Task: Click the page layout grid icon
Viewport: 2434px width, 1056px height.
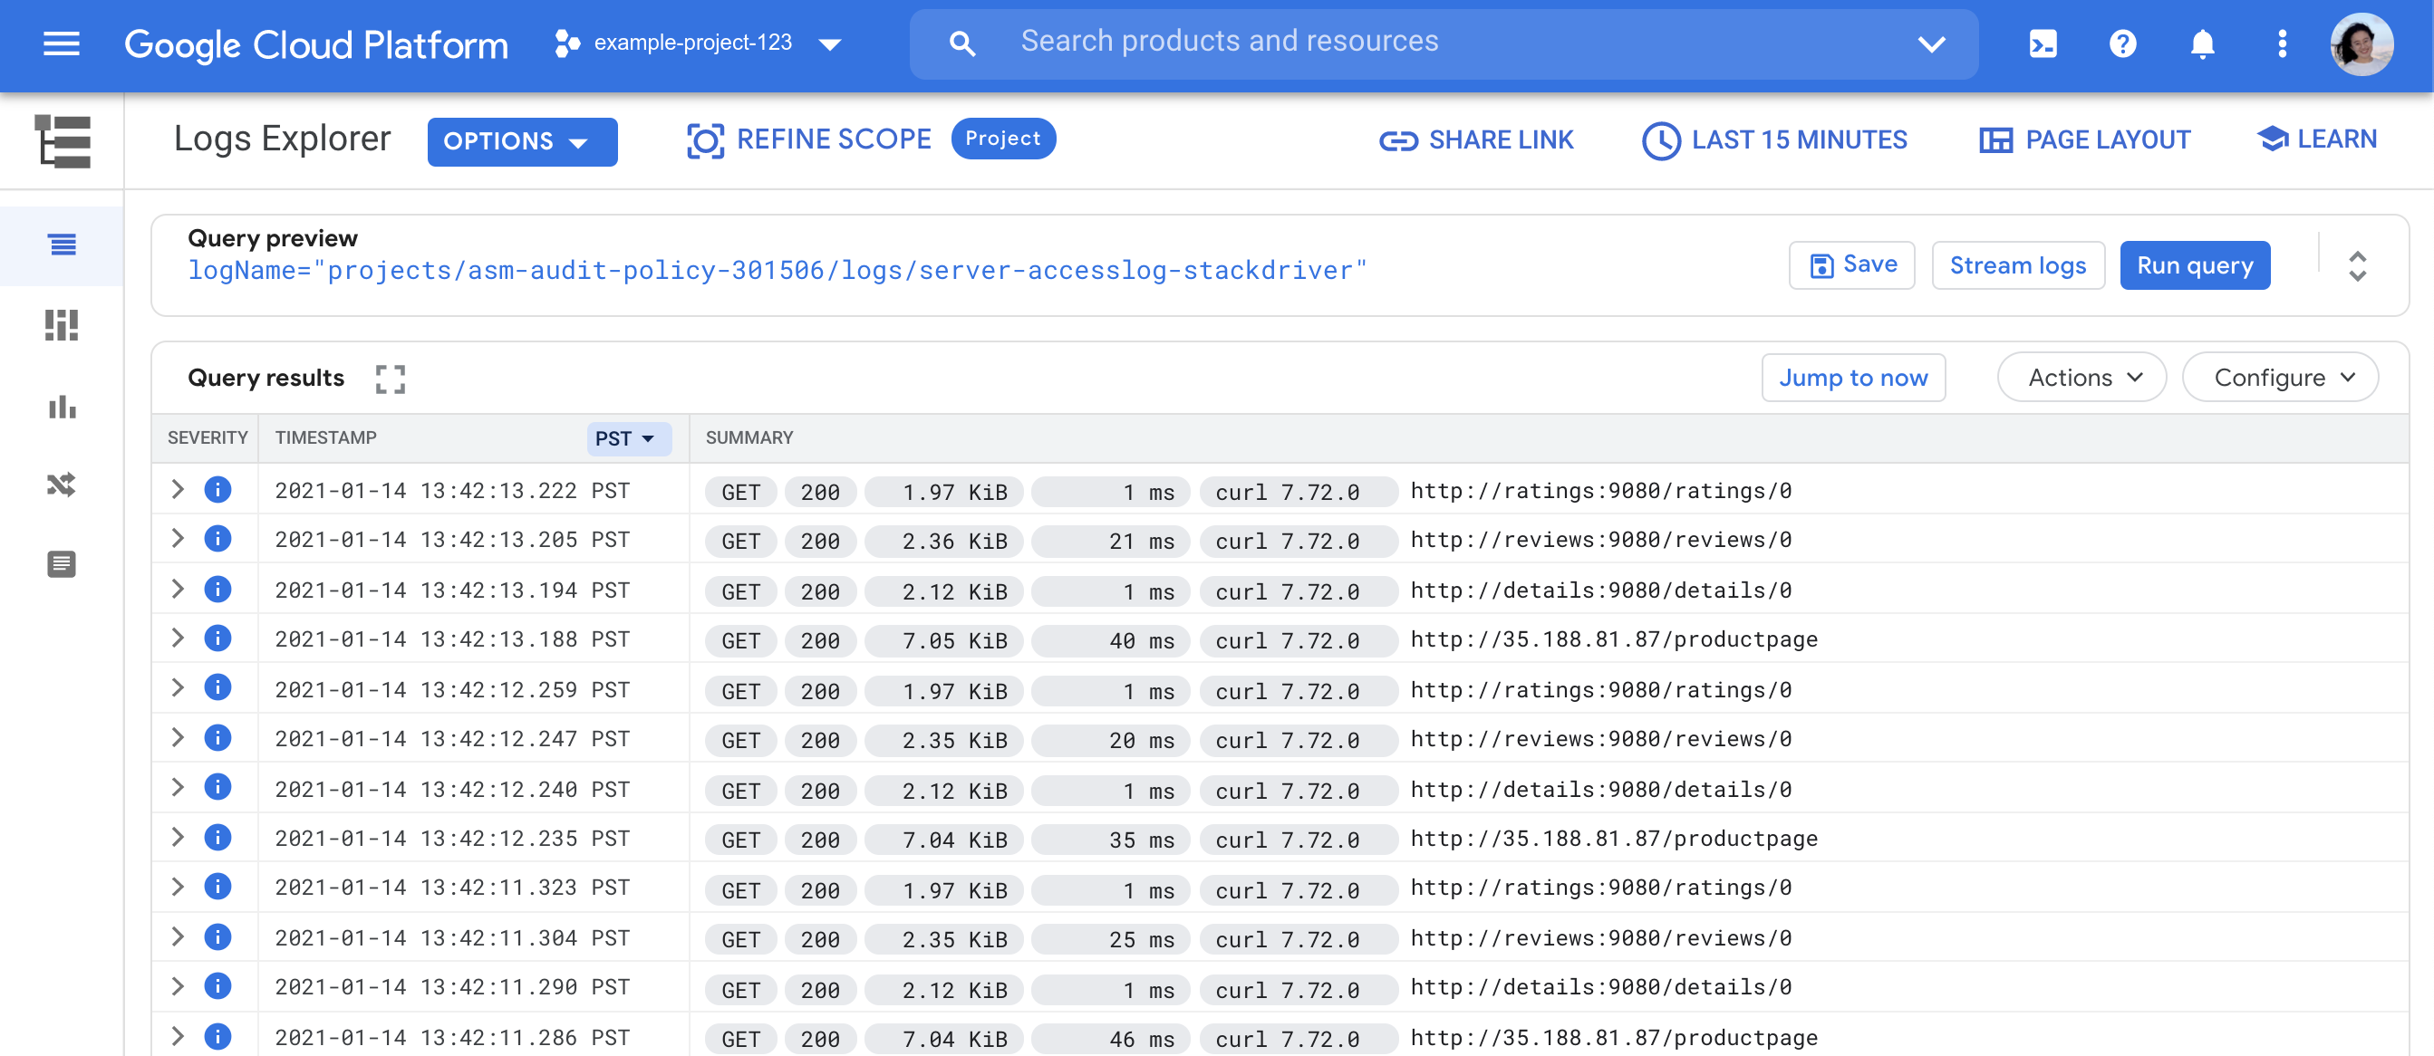Action: pos(1995,138)
